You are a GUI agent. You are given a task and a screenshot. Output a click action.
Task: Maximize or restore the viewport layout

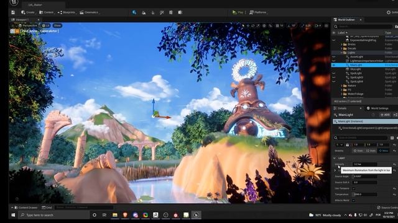pos(326,26)
